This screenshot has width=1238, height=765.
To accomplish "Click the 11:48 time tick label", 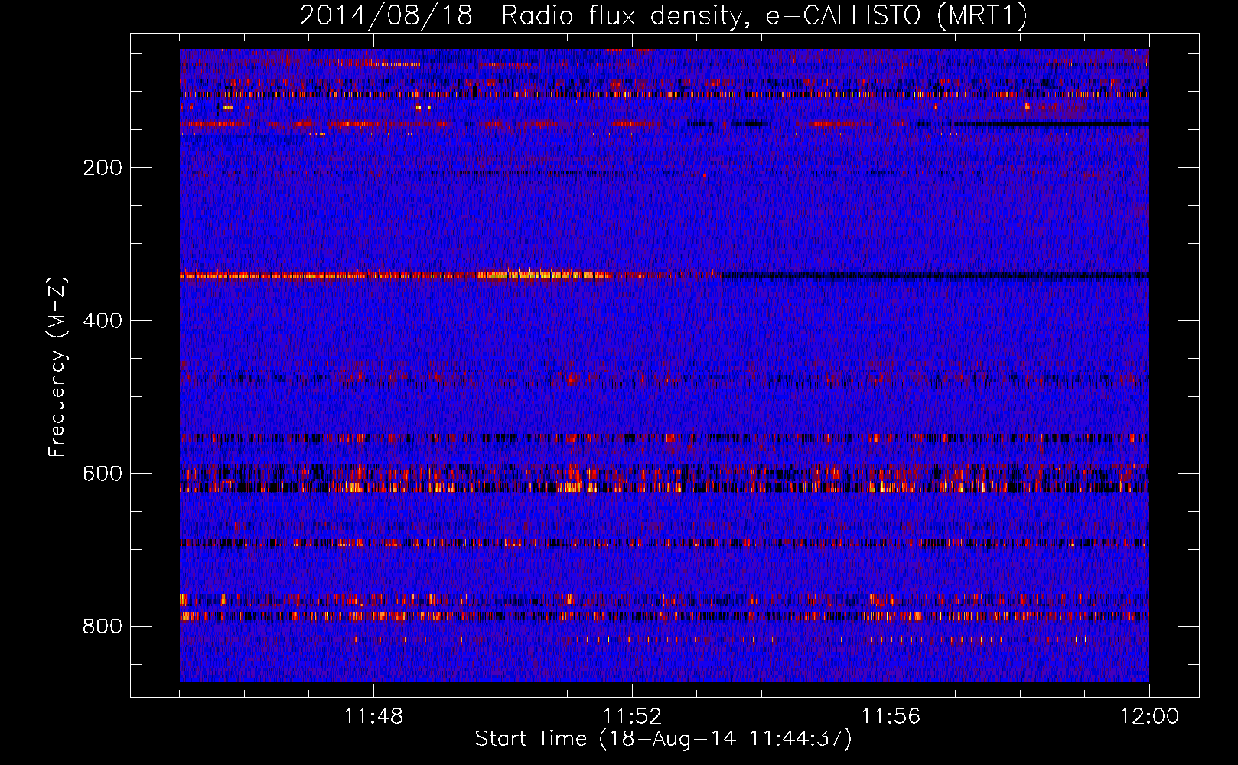I will click(x=373, y=717).
